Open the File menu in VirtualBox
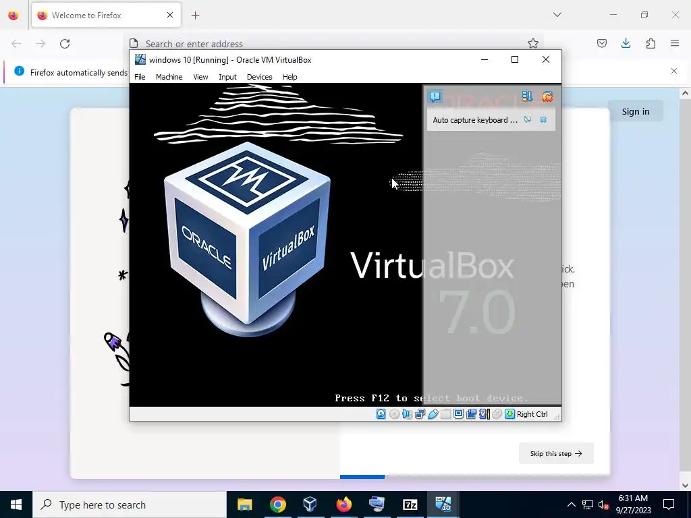691x518 pixels. click(x=140, y=77)
